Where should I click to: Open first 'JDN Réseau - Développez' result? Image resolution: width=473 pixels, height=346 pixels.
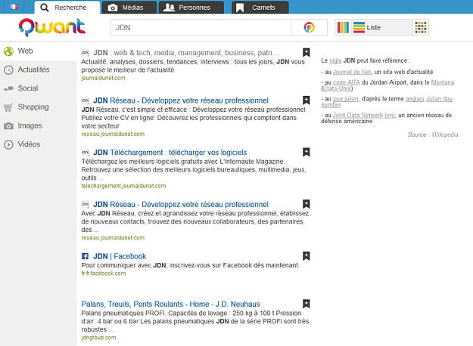click(x=181, y=100)
